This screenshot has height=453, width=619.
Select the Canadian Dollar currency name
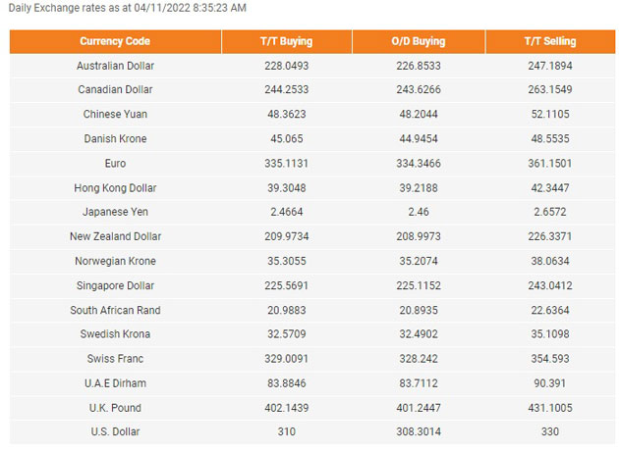(115, 90)
